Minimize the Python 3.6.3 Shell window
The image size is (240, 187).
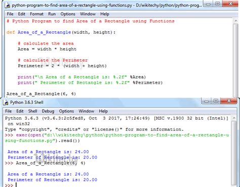pos(206,101)
